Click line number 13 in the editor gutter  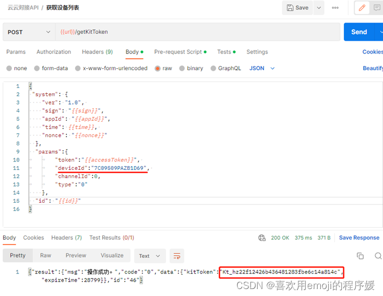click(16, 184)
